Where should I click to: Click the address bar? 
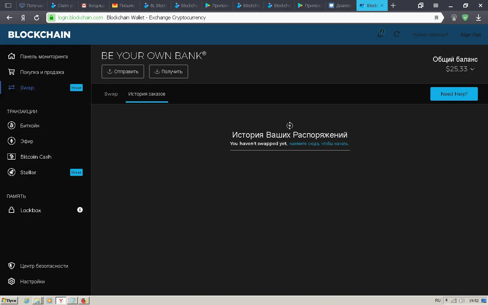click(244, 18)
